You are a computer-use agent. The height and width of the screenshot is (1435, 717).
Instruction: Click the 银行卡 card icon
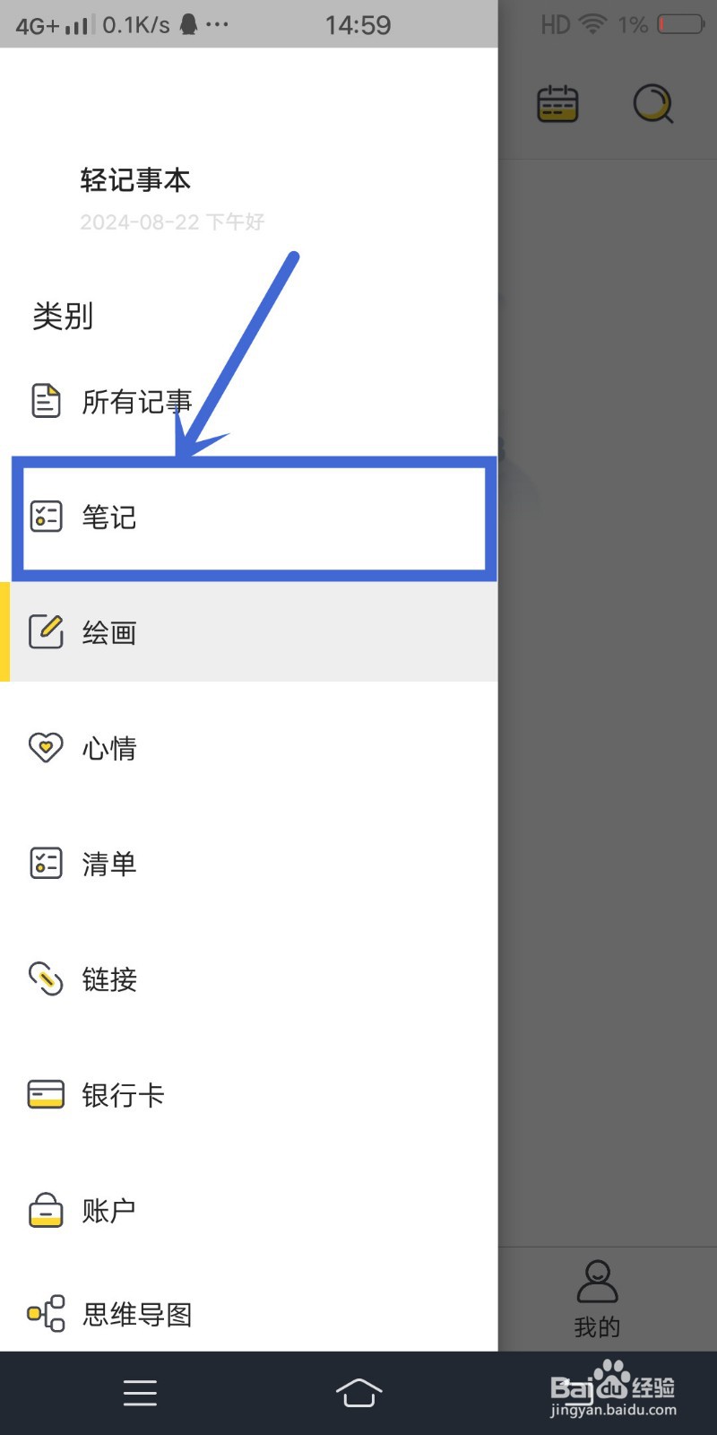tap(46, 1094)
